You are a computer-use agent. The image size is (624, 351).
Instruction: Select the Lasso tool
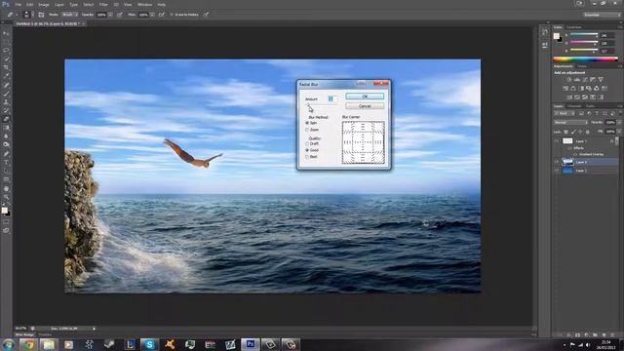6,51
